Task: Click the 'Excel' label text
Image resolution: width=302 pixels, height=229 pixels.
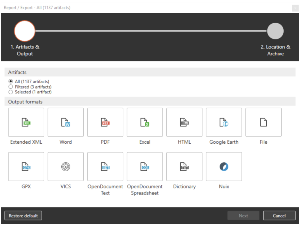Action: (145, 142)
